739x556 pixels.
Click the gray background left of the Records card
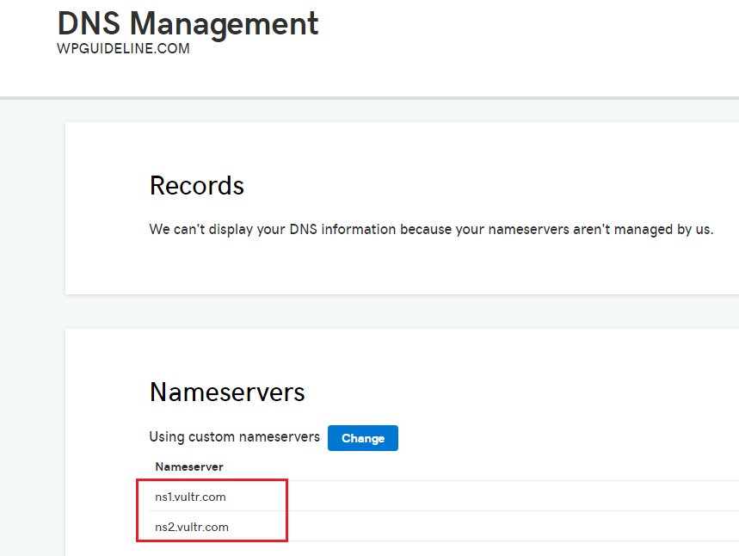point(32,207)
